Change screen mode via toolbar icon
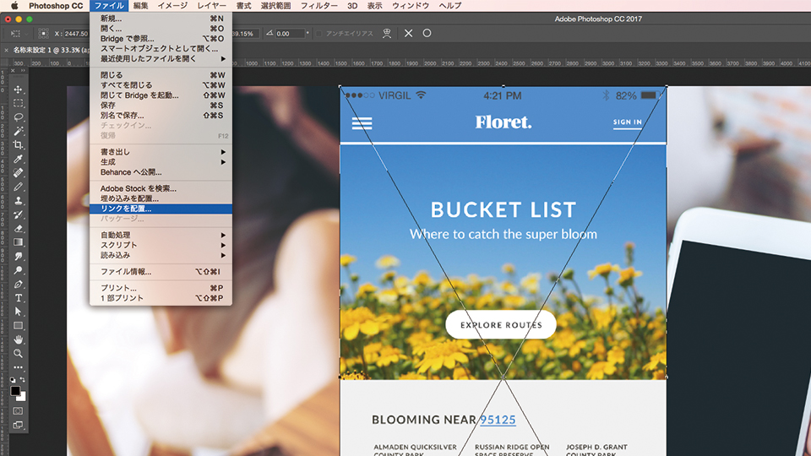The width and height of the screenshot is (811, 456). [x=18, y=425]
